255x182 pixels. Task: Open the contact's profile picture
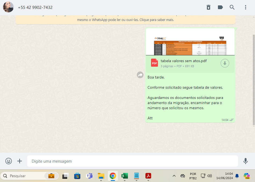8,7
